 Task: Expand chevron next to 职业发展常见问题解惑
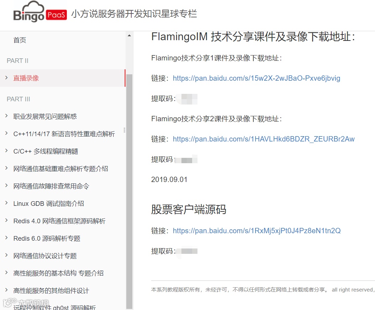(6, 116)
